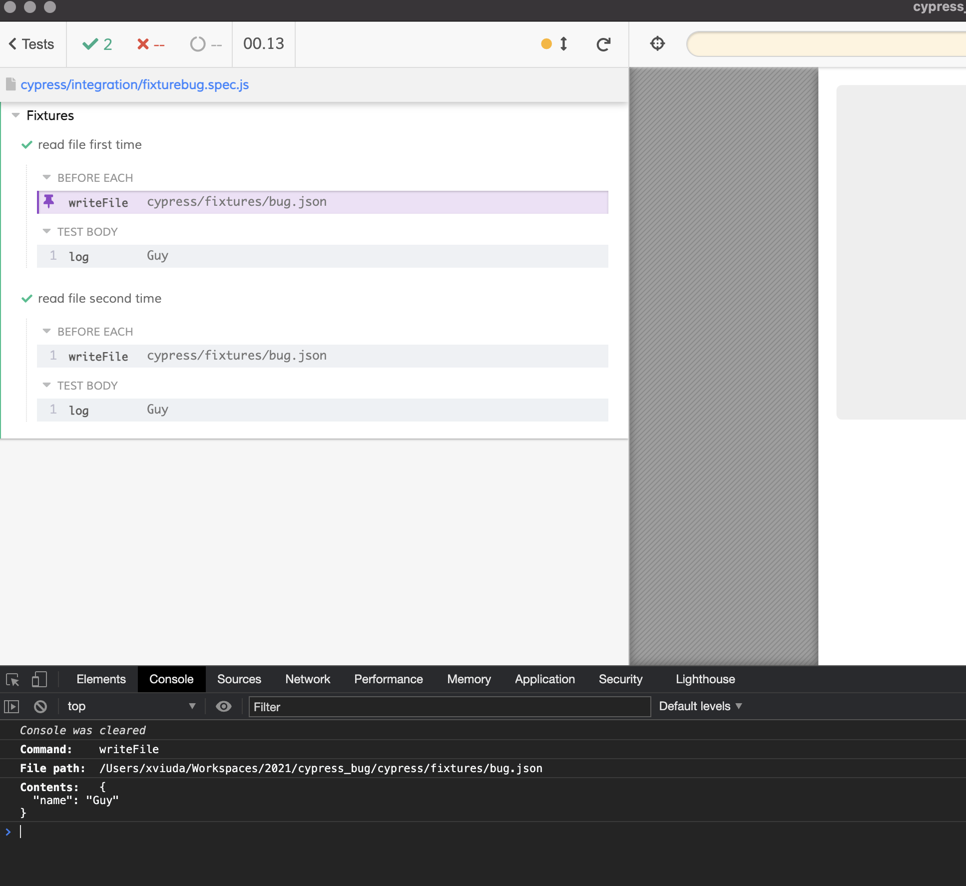Open the selector playground crosshair icon
Viewport: 966px width, 886px height.
click(x=657, y=44)
